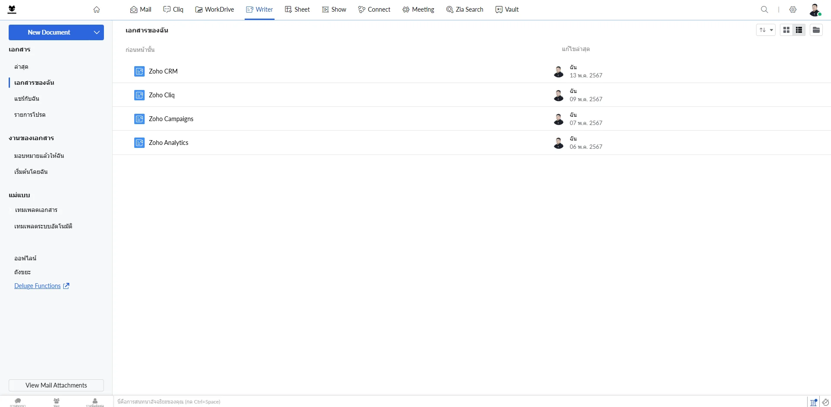831x407 pixels.
Task: Click the user profile avatar at top right
Action: [x=815, y=10]
